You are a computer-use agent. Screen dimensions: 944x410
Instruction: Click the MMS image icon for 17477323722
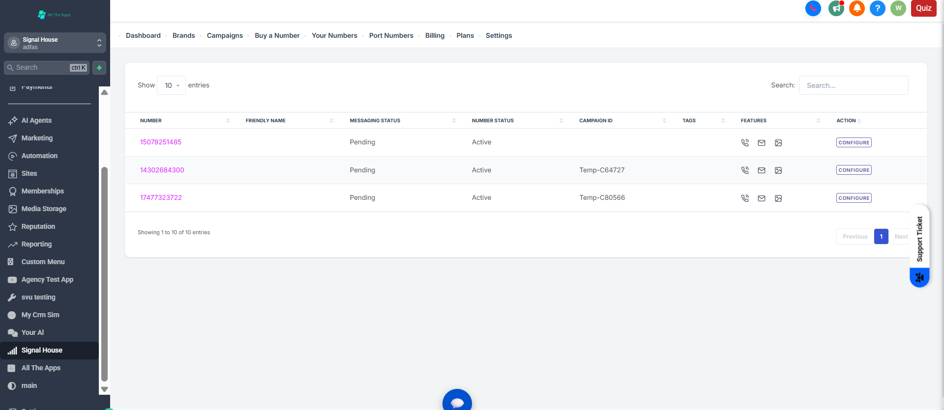point(778,198)
